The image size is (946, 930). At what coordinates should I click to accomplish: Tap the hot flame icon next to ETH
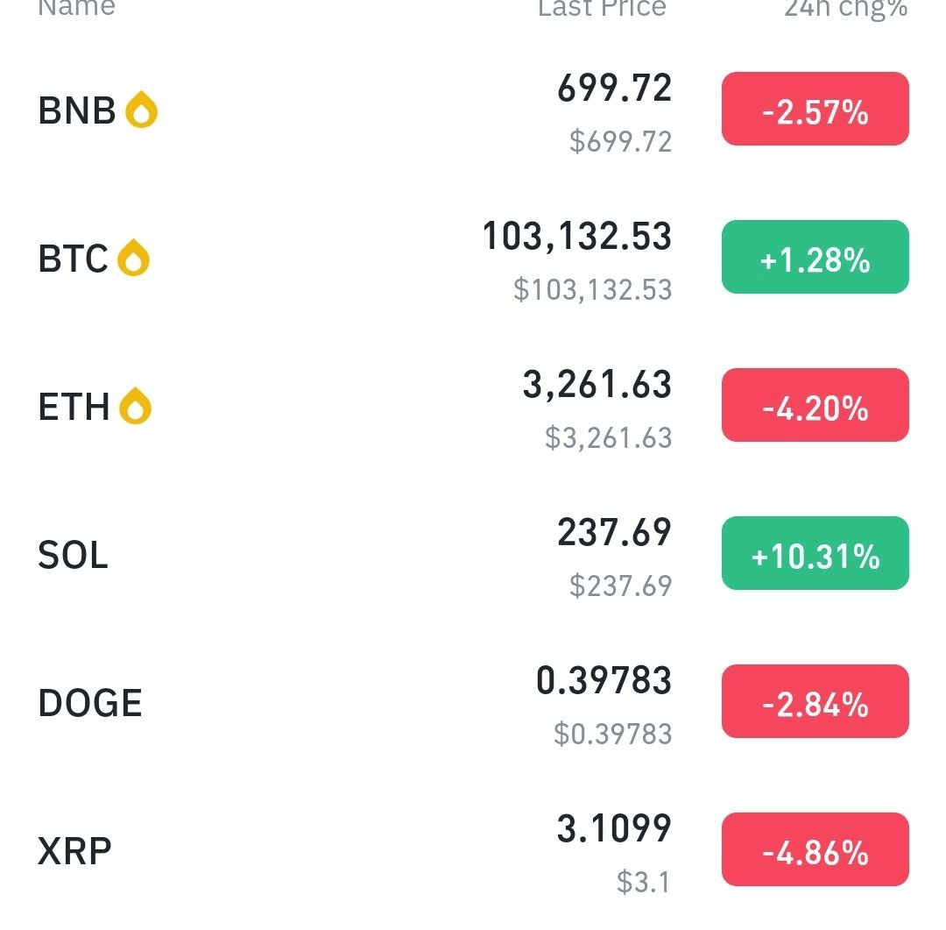[x=135, y=406]
